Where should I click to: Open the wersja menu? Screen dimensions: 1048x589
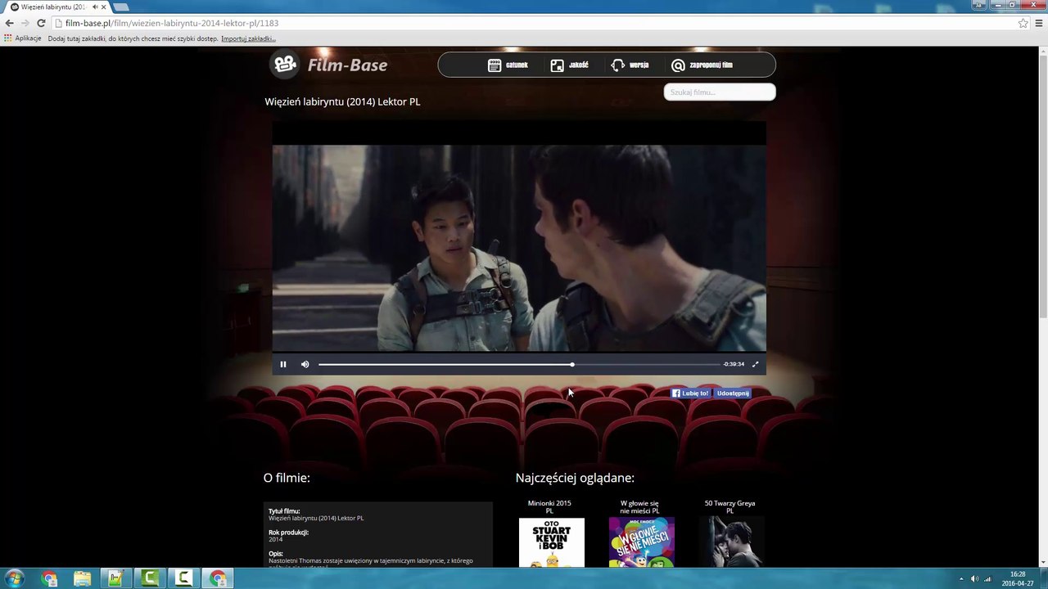[x=630, y=65]
